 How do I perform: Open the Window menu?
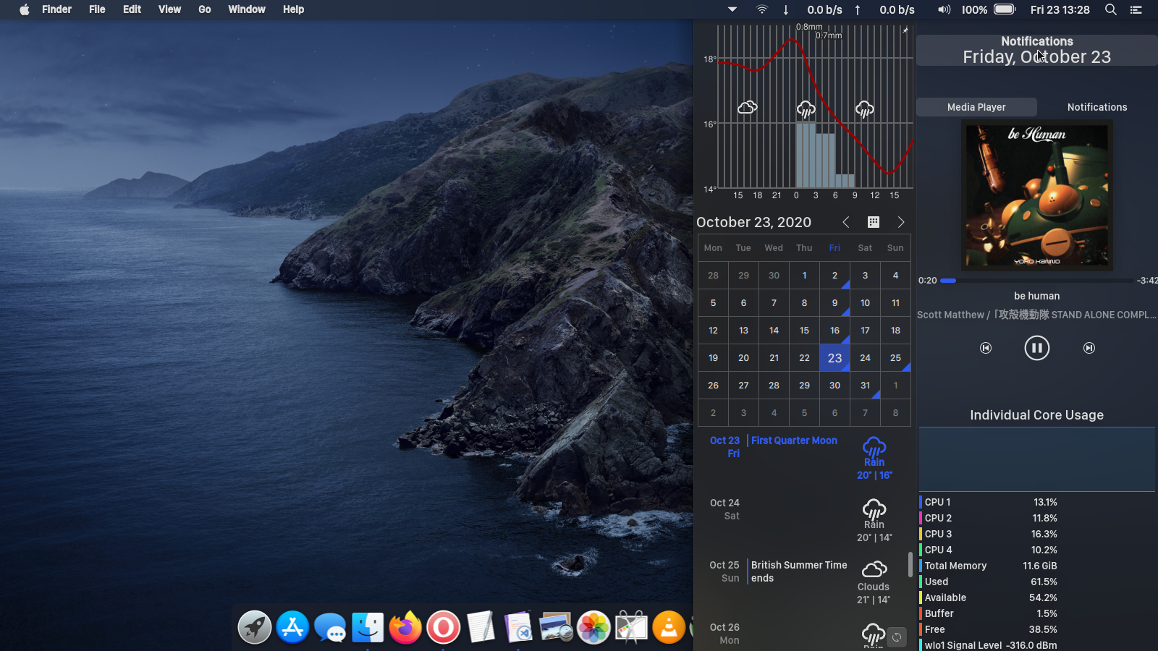[x=247, y=9]
